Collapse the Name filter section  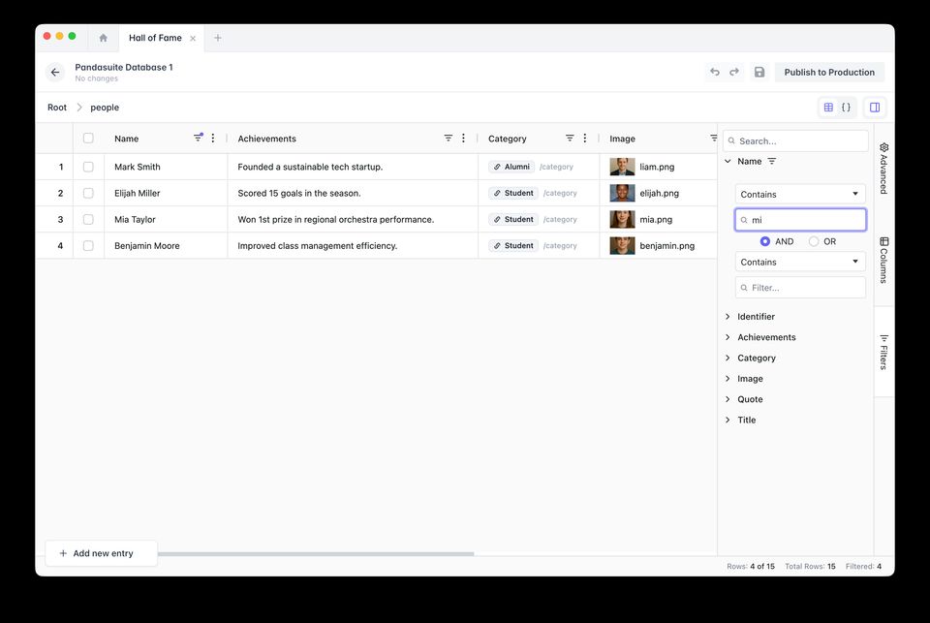[x=728, y=162]
